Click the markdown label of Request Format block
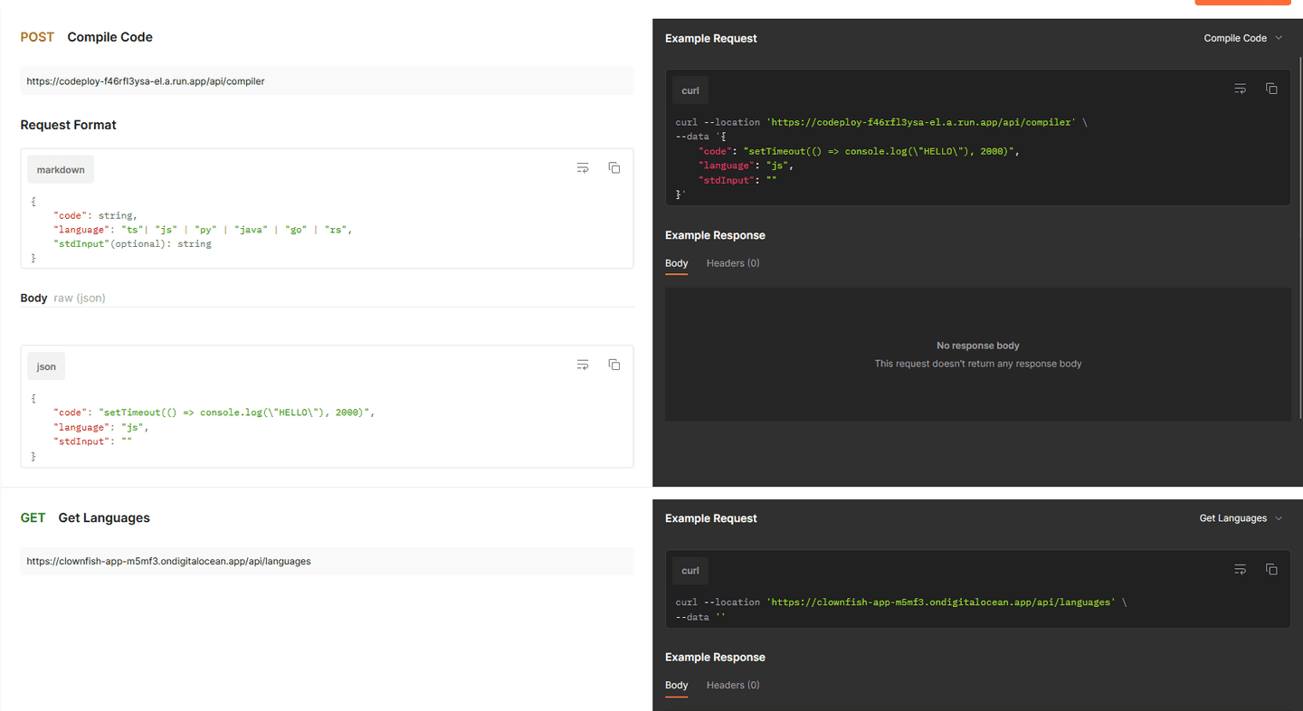 click(61, 169)
